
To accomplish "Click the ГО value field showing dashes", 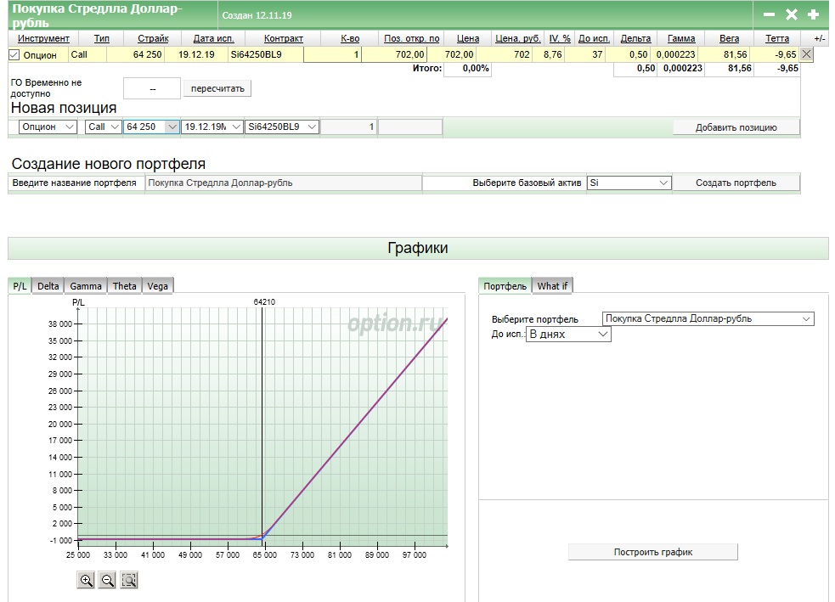I will point(152,88).
